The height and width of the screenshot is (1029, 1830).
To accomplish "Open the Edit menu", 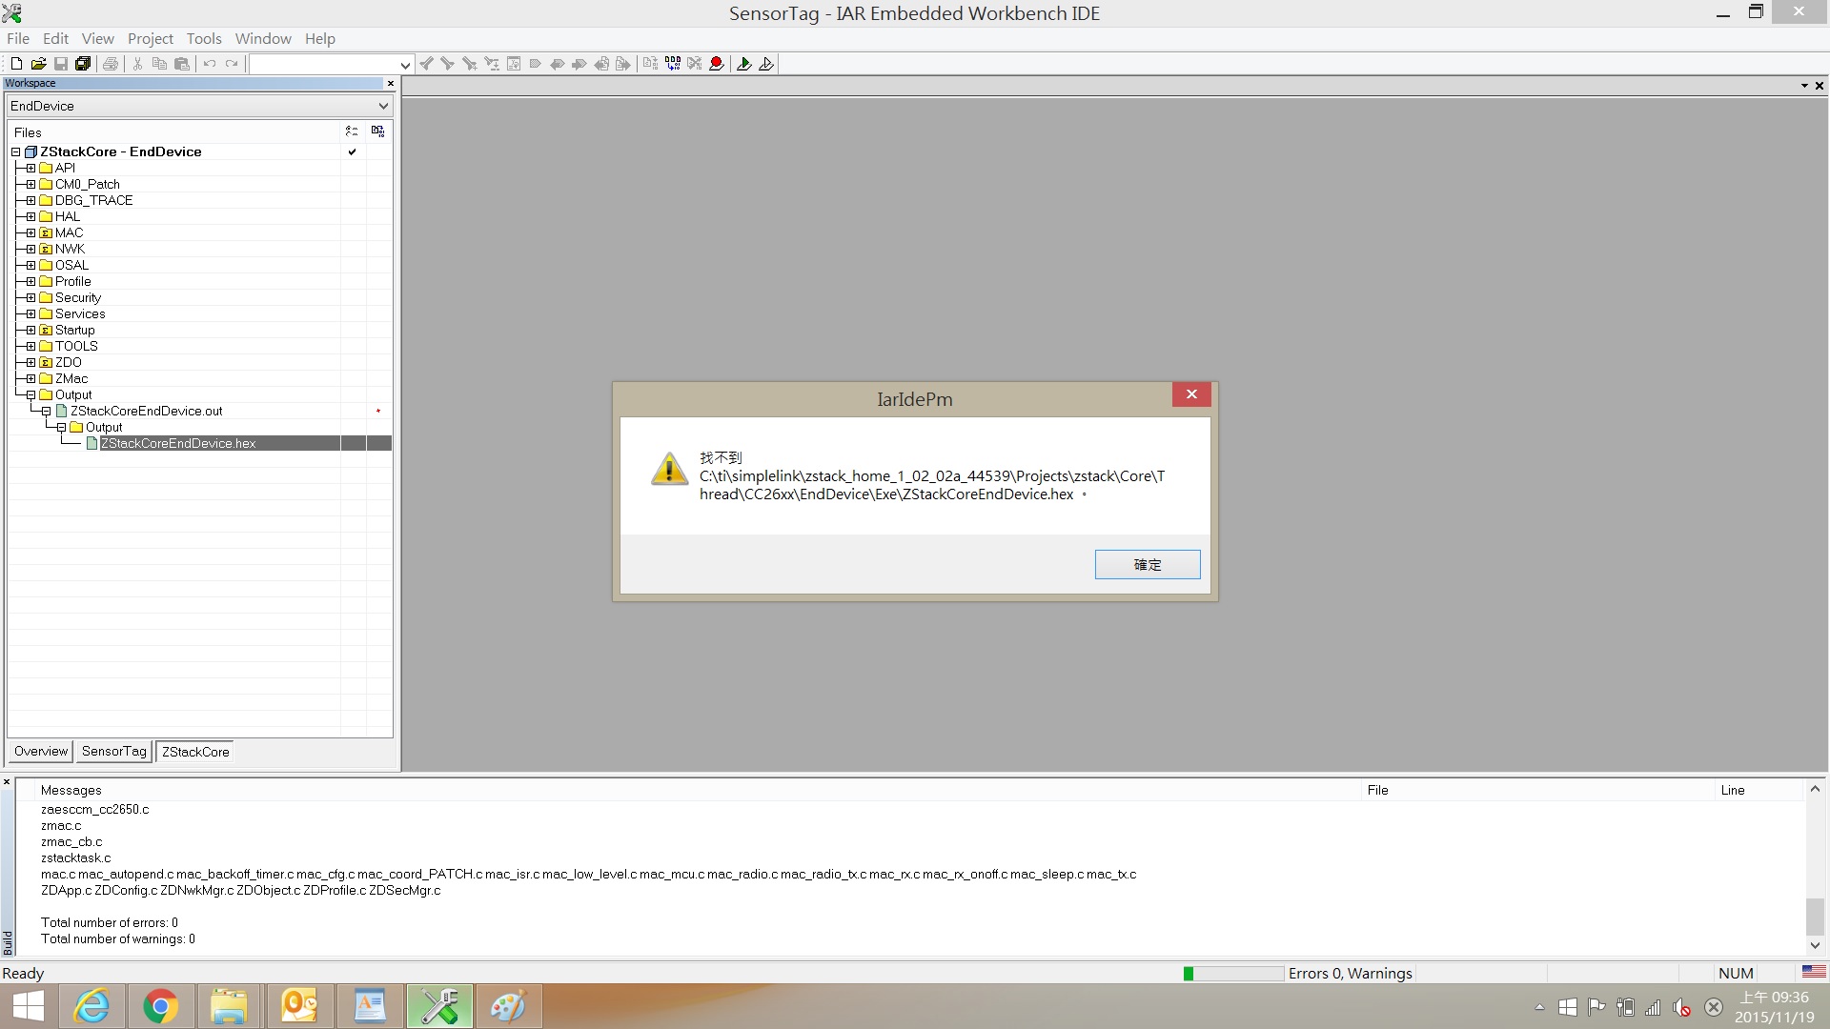I will (55, 38).
